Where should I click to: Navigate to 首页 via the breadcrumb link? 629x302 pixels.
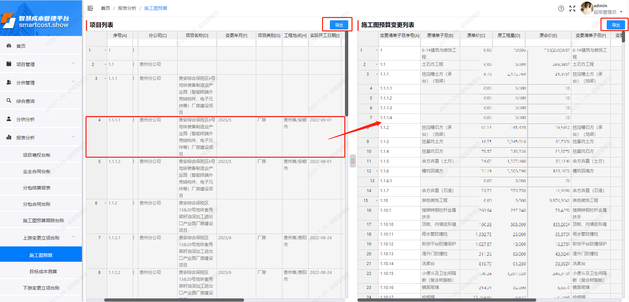pos(105,8)
